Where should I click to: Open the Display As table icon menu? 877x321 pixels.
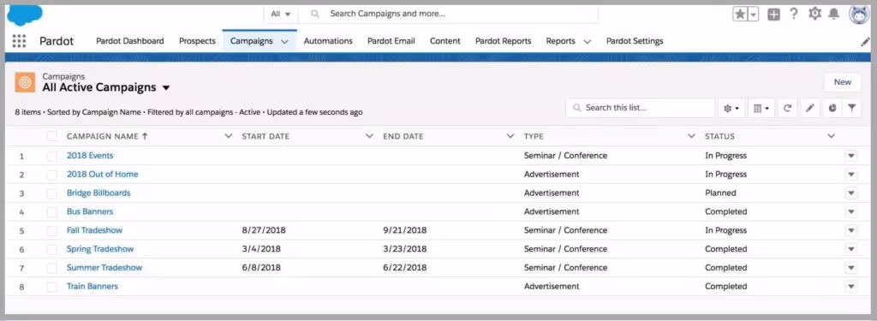coord(761,108)
